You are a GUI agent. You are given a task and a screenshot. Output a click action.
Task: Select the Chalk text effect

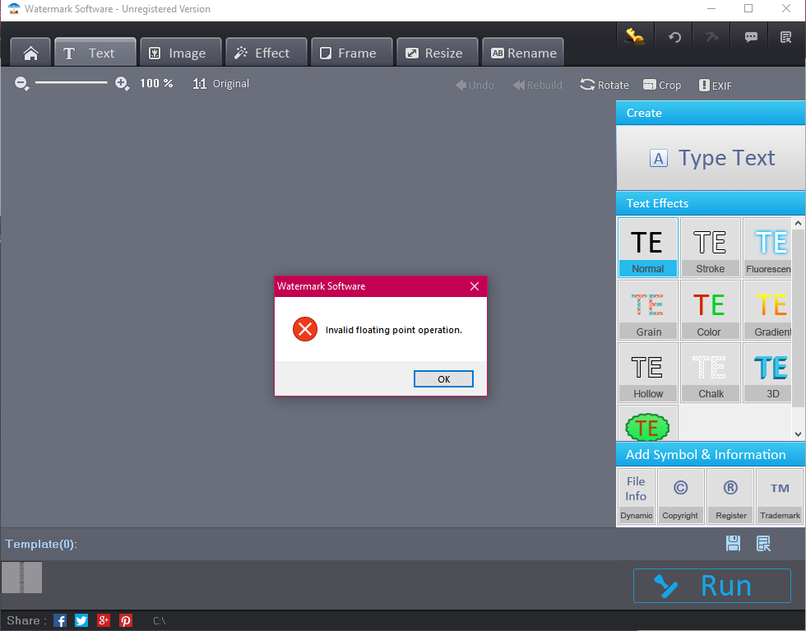(x=711, y=373)
